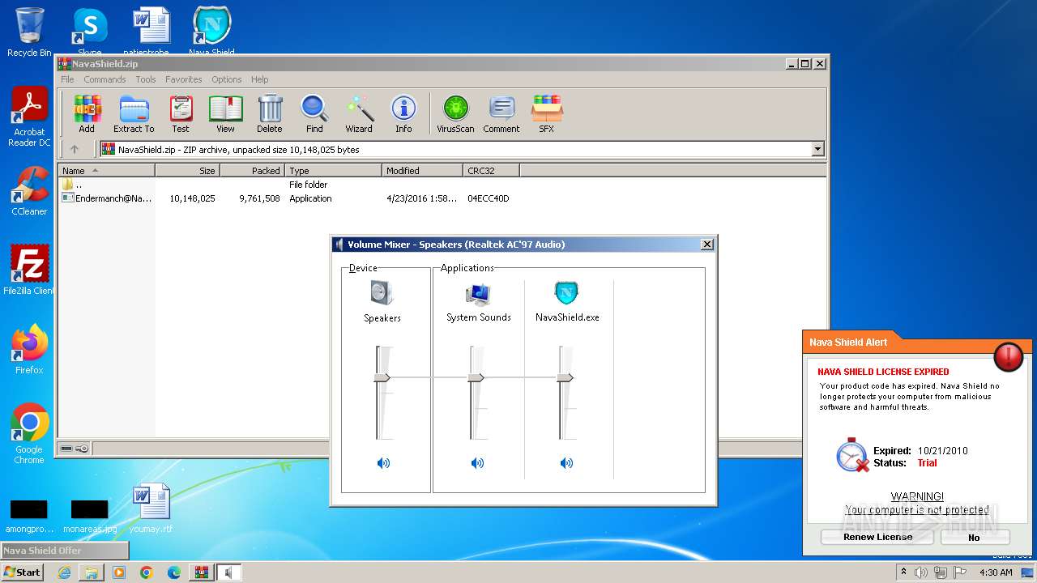
Task: Sort by Packed column header
Action: pos(252,170)
